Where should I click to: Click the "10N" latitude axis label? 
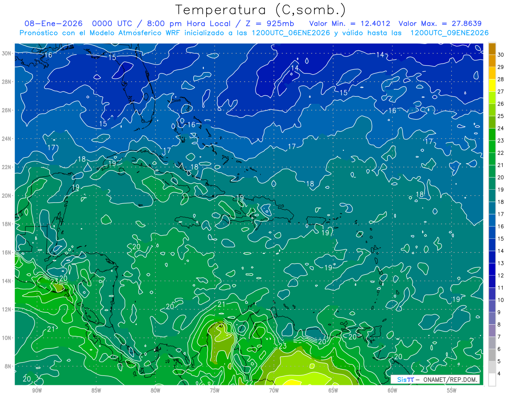tap(7, 338)
